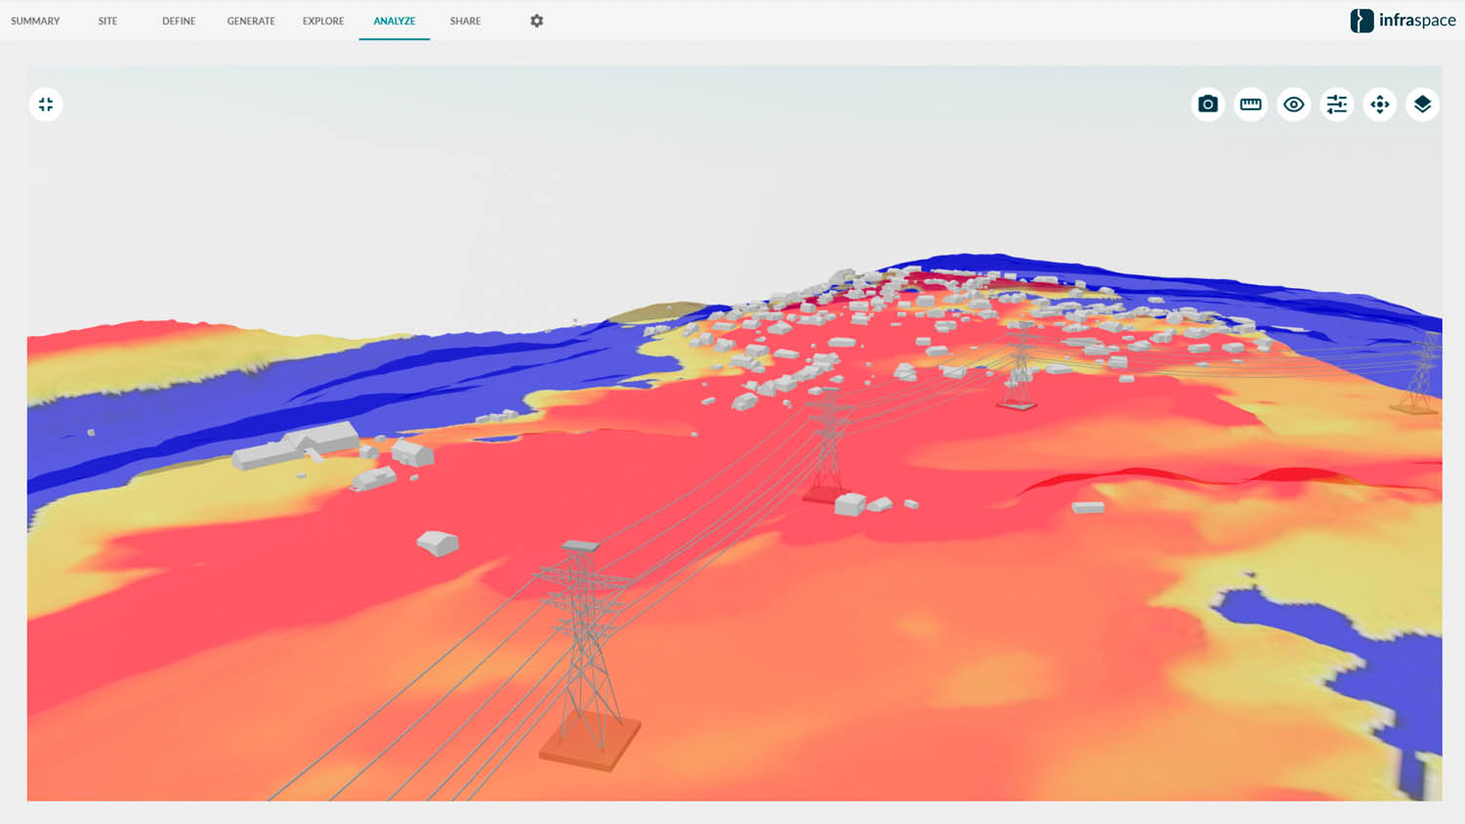Viewport: 1465px width, 824px height.
Task: Take a screenshot with the camera icon
Action: click(1208, 104)
